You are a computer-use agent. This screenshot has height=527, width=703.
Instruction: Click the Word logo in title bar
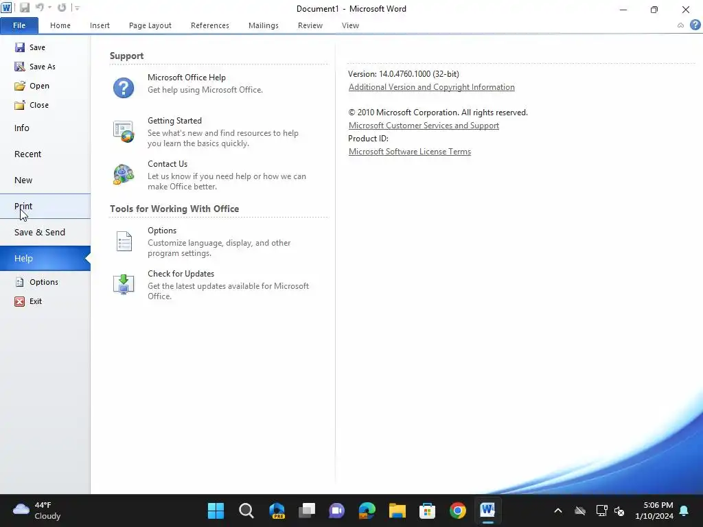click(6, 8)
